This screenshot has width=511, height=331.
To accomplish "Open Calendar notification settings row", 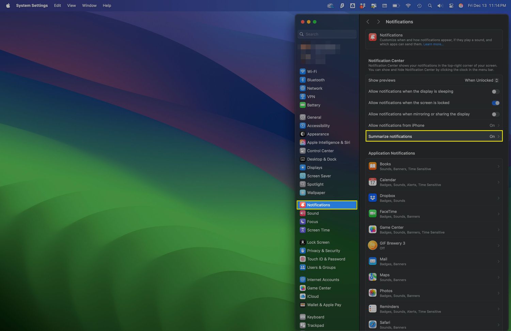I will point(434,182).
